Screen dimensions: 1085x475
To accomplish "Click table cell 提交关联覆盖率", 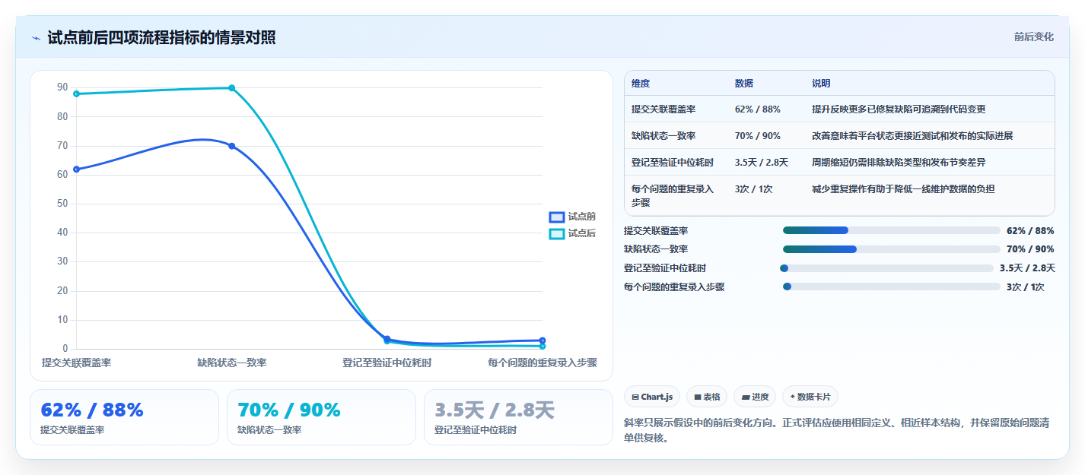I will [x=663, y=109].
